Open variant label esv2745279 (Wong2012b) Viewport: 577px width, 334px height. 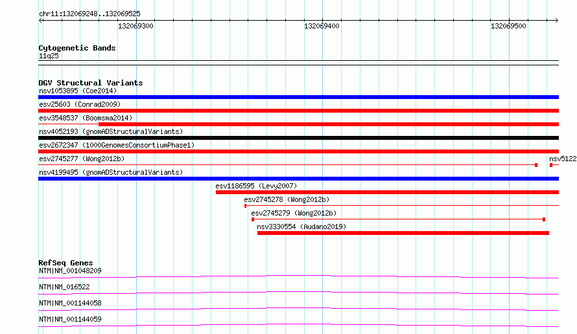294,213
